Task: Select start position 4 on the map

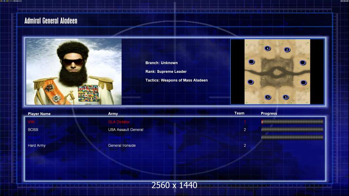Action: [x=267, y=48]
